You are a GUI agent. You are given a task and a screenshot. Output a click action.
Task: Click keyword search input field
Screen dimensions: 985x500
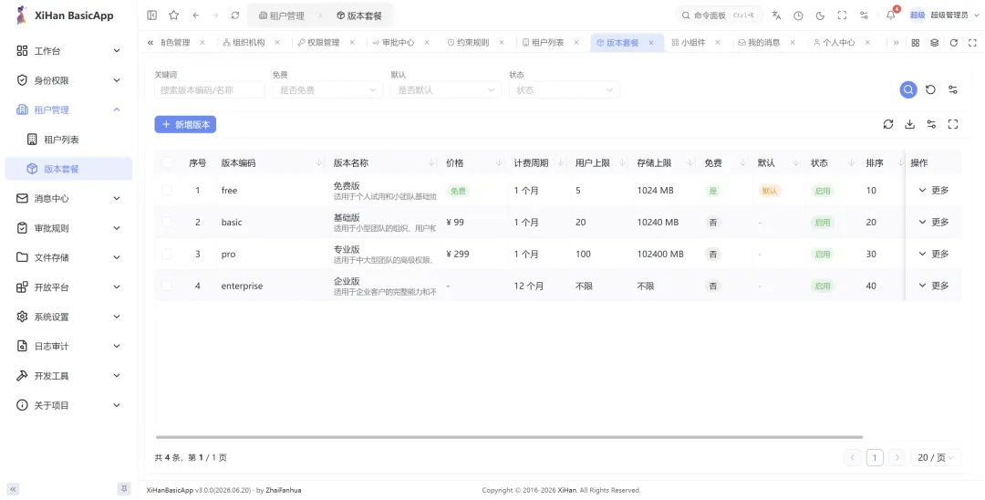[x=210, y=89]
